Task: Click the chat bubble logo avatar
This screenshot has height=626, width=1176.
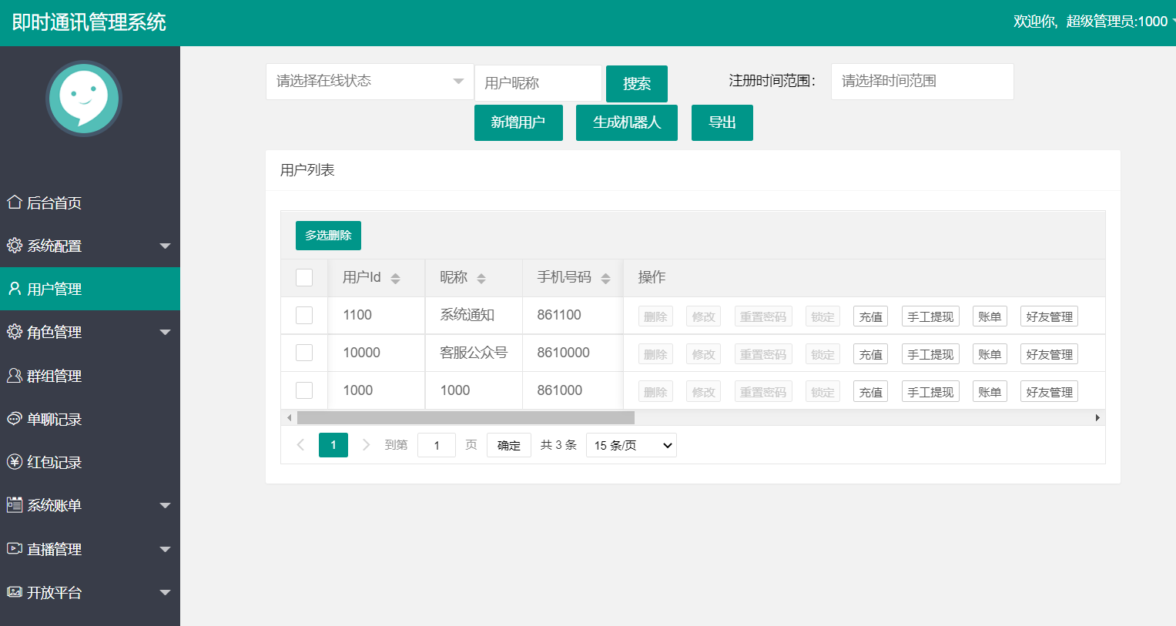Action: (84, 99)
